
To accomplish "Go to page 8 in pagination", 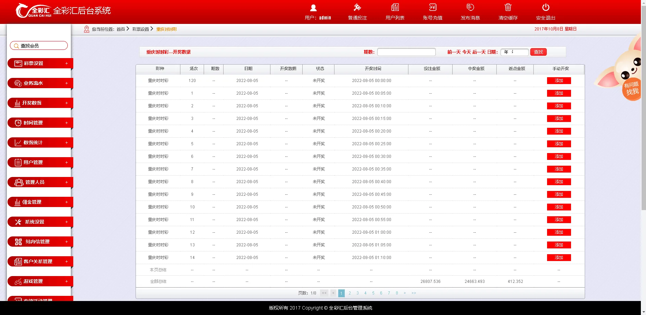I will click(397, 293).
